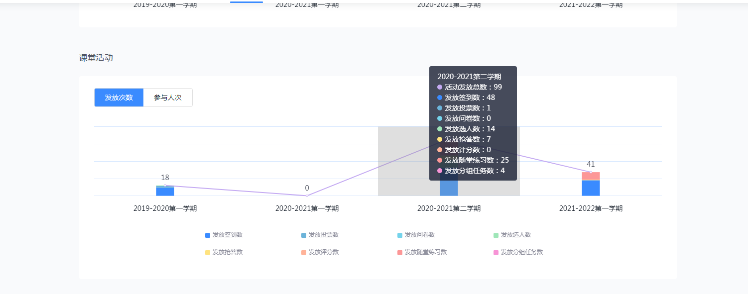The image size is (748, 294).
Task: Click the line data point labeled 41
Action: point(591,172)
